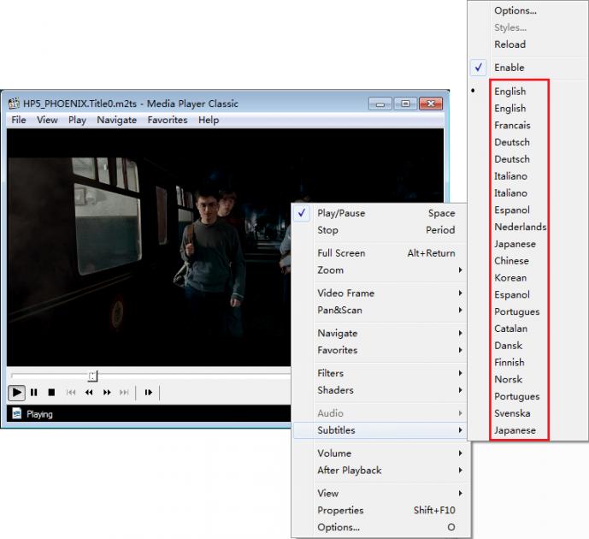Image resolution: width=589 pixels, height=539 pixels.
Task: Choose the Norsk subtitle track
Action: pyautogui.click(x=528, y=379)
